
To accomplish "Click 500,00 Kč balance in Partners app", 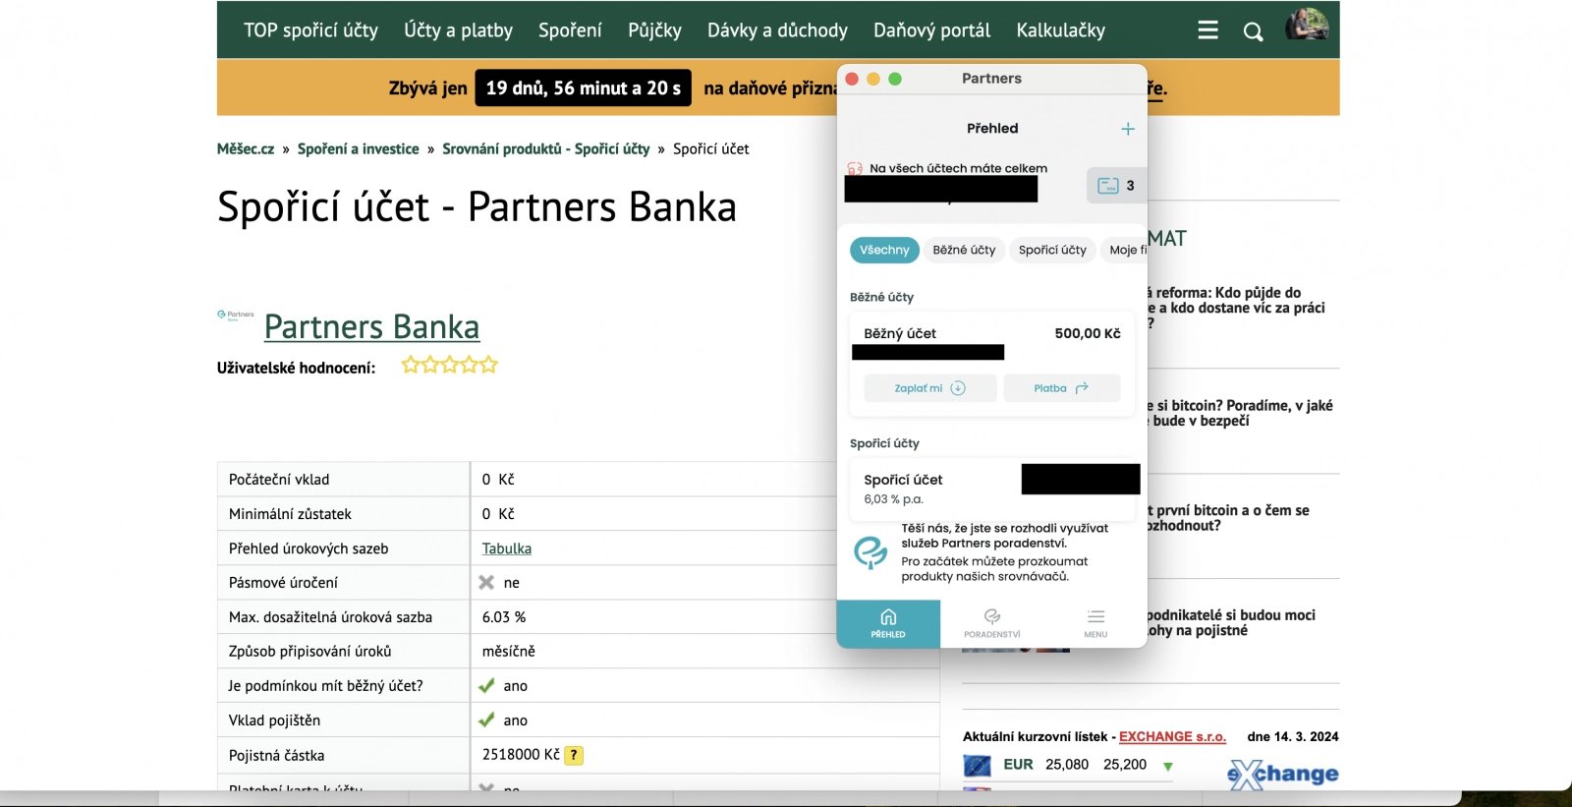I will point(1088,333).
